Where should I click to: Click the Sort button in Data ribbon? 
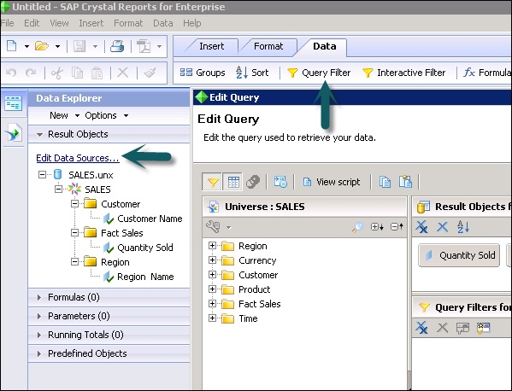coord(252,73)
